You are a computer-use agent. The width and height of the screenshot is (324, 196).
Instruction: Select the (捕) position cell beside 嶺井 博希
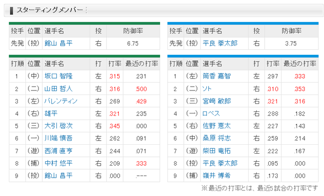click(192, 176)
